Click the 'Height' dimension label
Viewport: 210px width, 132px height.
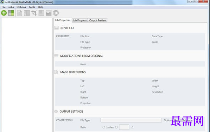155,86
